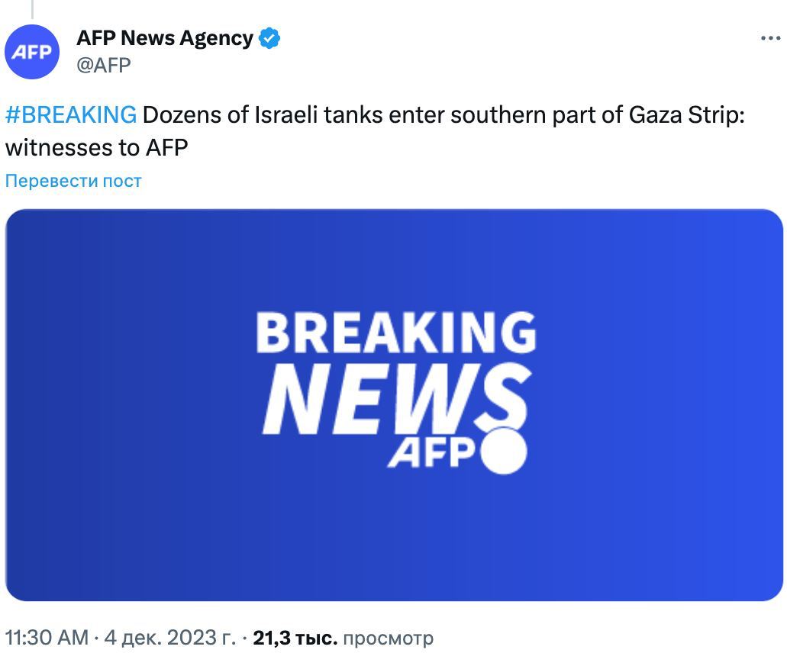
Task: Click the 21,3 тыс. view count
Action: pos(295,638)
